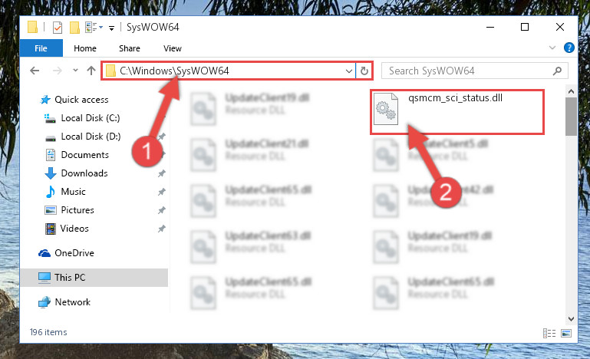Expand the address bar history dropdown

pyautogui.click(x=349, y=71)
